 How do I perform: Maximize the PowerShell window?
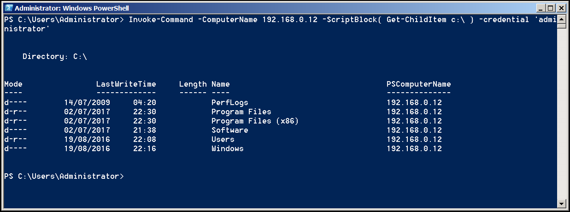[x=551, y=8]
